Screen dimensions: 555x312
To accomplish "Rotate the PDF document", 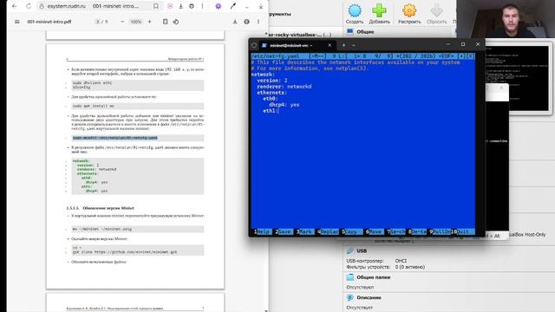I will pyautogui.click(x=176, y=22).
